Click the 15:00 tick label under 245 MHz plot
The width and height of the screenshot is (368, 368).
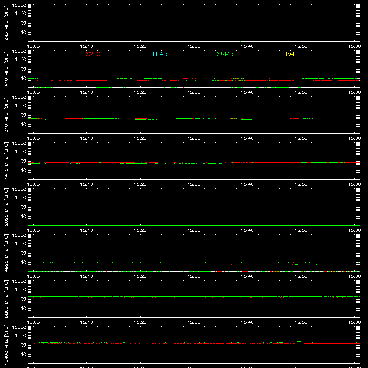click(33, 46)
